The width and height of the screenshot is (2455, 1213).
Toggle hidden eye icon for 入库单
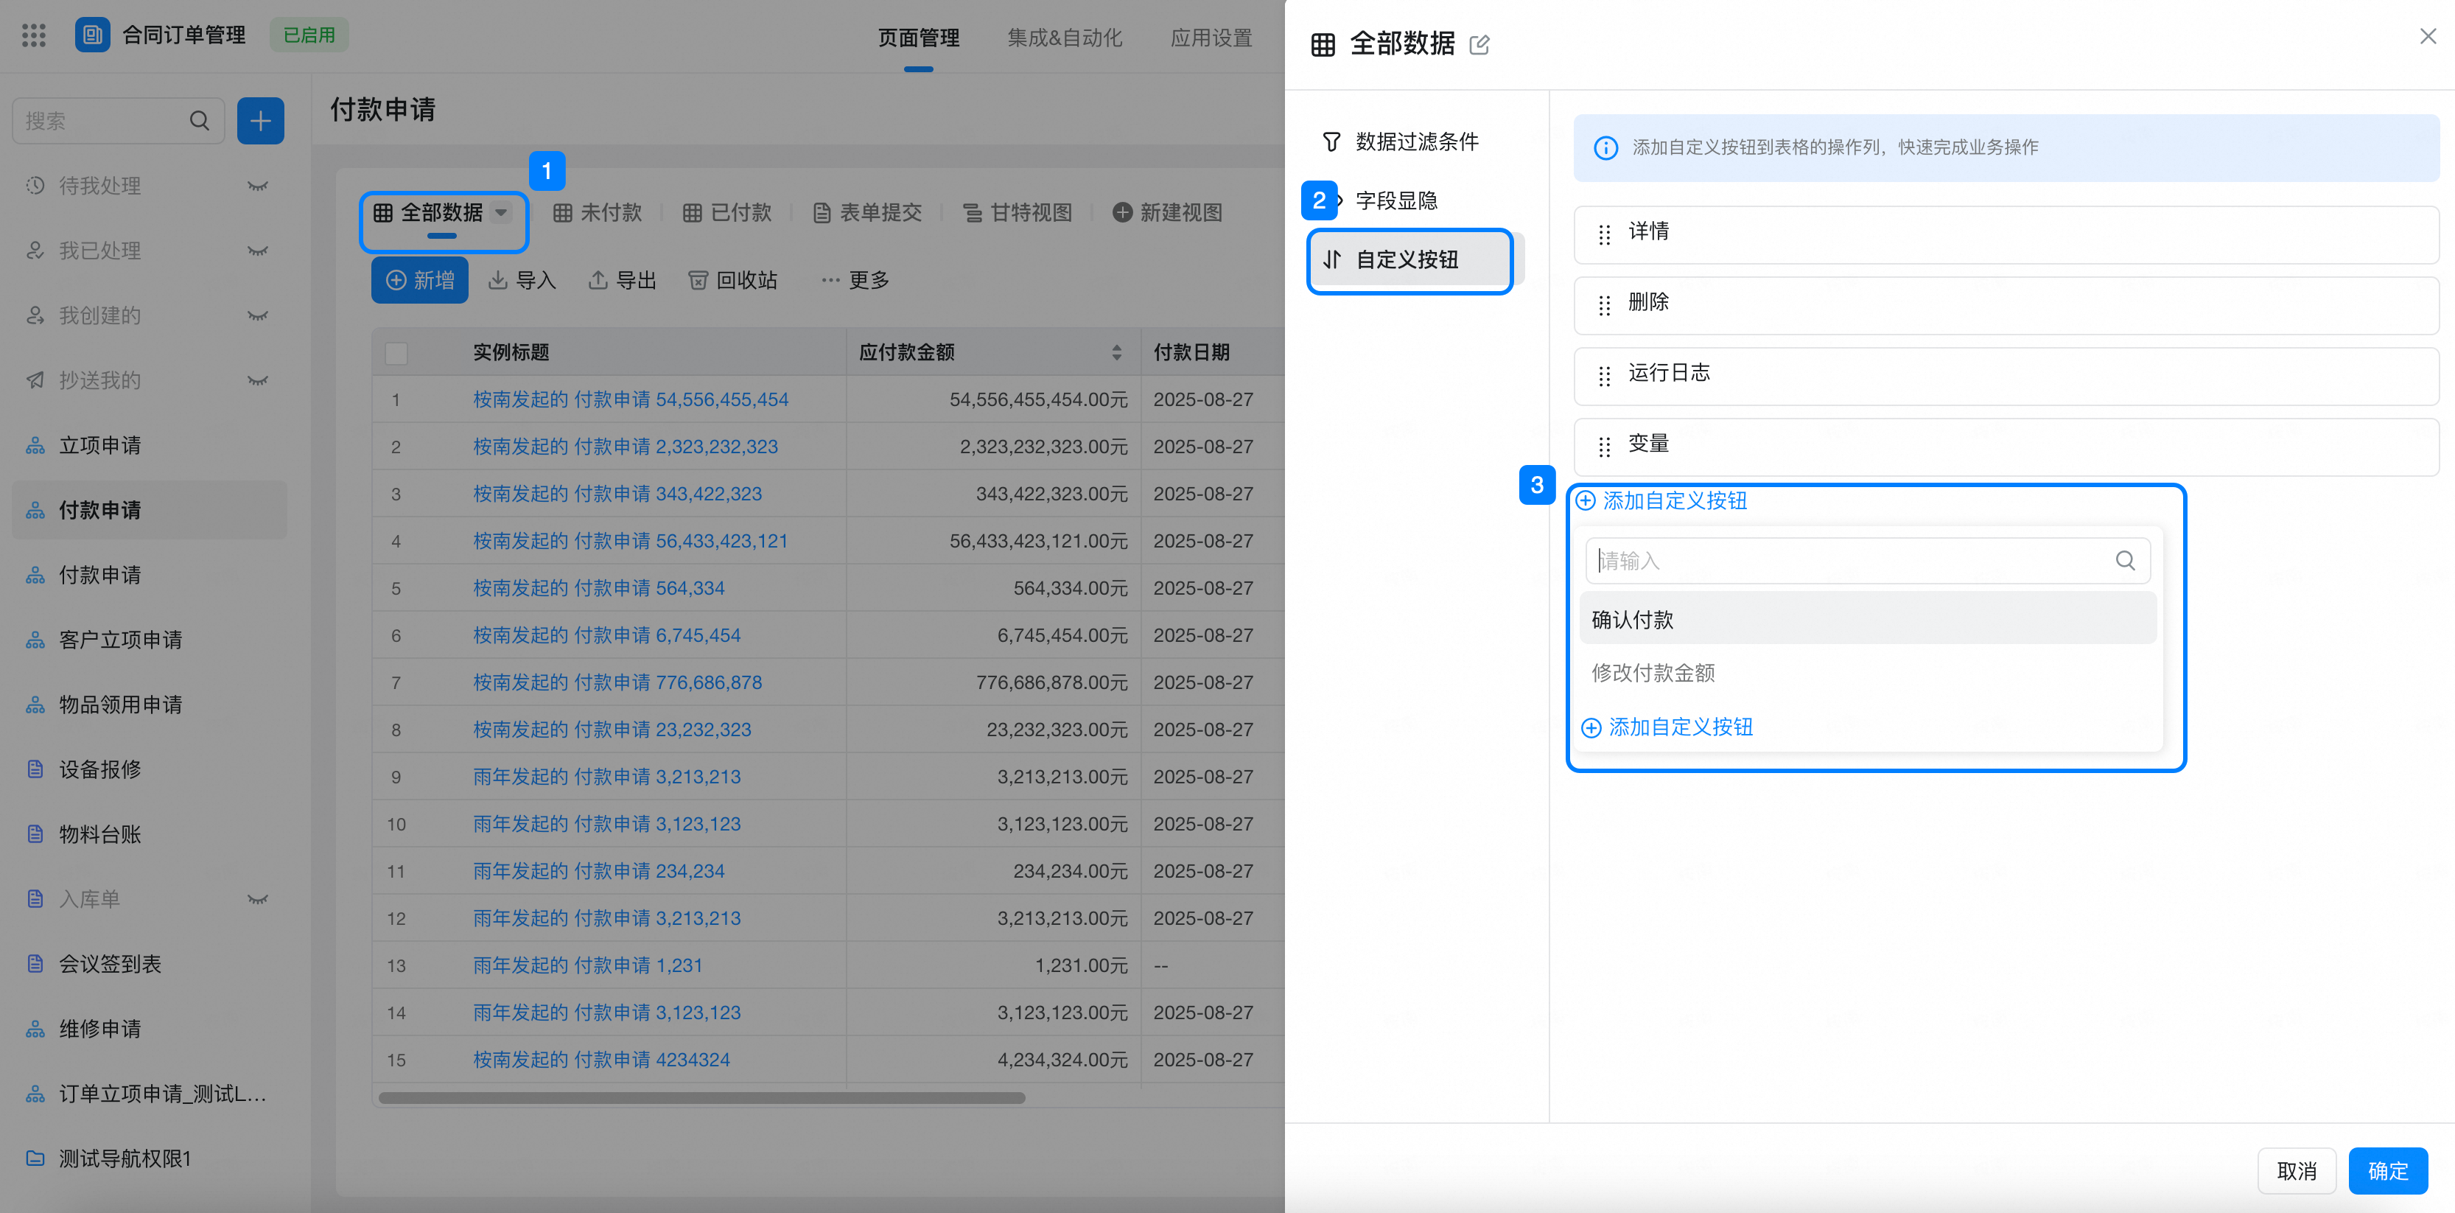257,898
